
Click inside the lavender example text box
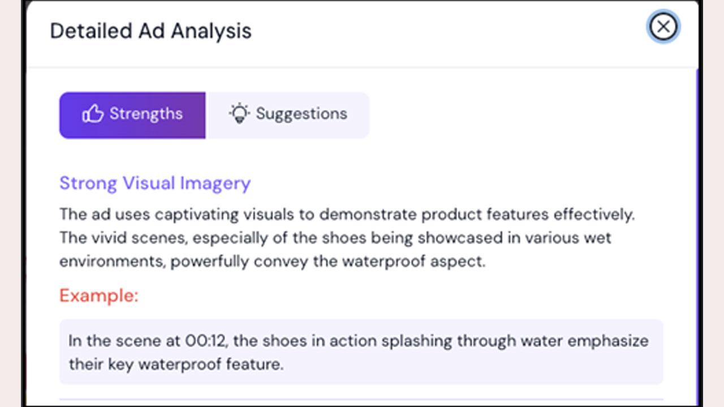[361, 352]
